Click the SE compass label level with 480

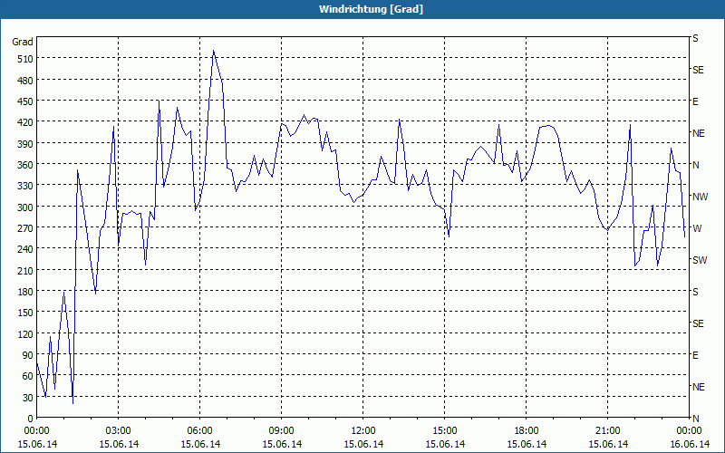pyautogui.click(x=698, y=70)
